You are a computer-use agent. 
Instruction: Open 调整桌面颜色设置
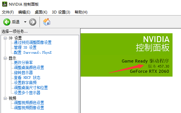click(29, 67)
